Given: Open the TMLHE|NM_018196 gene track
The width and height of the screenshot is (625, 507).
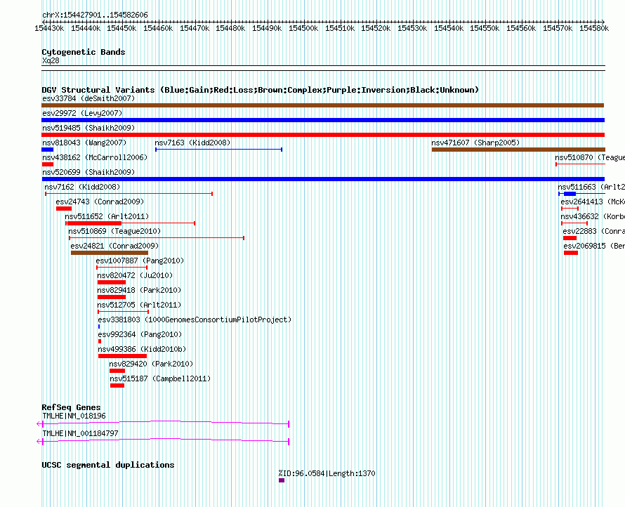Looking at the screenshot, I should (x=163, y=423).
